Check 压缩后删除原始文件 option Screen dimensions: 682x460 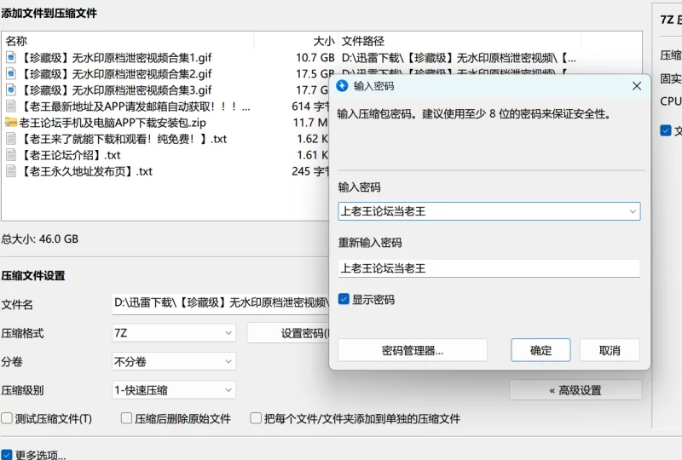tap(126, 418)
